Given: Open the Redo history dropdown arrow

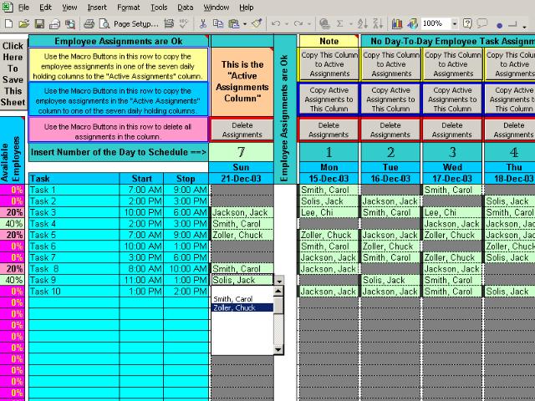Looking at the screenshot, I should point(309,24).
